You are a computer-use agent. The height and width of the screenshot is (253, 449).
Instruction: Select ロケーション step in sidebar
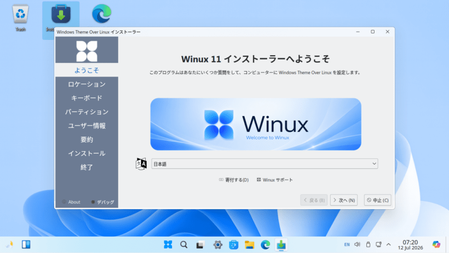point(87,84)
